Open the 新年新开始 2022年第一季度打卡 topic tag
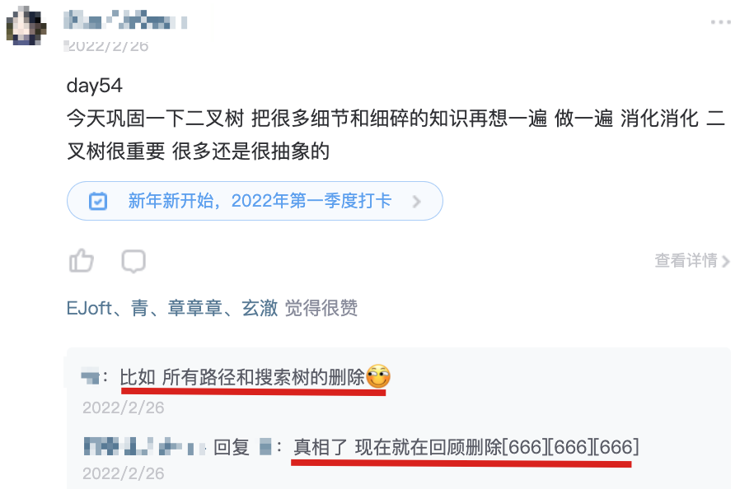The image size is (740, 489). pyautogui.click(x=255, y=201)
